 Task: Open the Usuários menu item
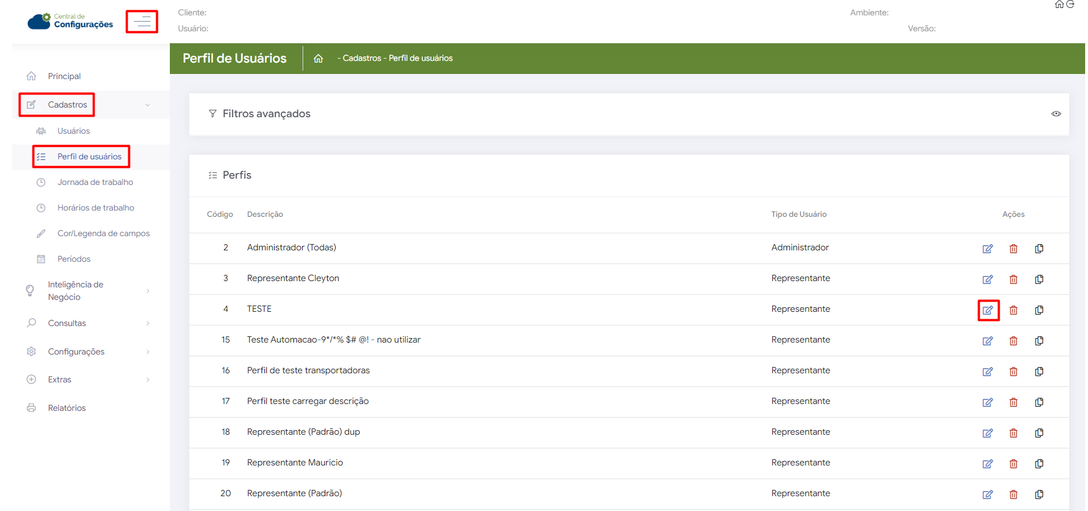74,131
